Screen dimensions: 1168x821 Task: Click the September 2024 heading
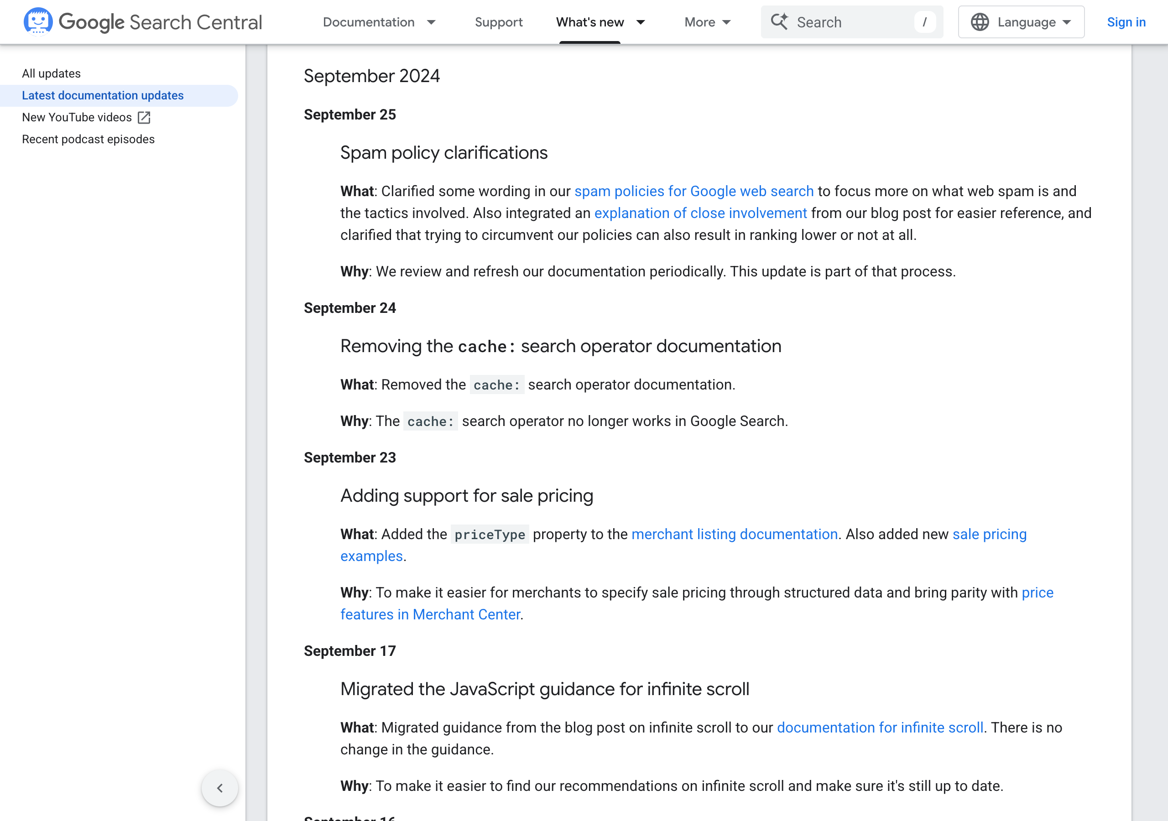coord(372,76)
